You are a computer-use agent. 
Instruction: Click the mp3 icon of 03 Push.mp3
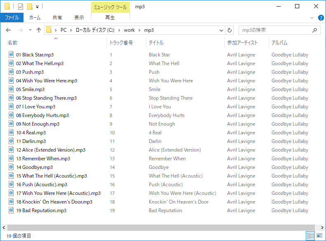11,72
